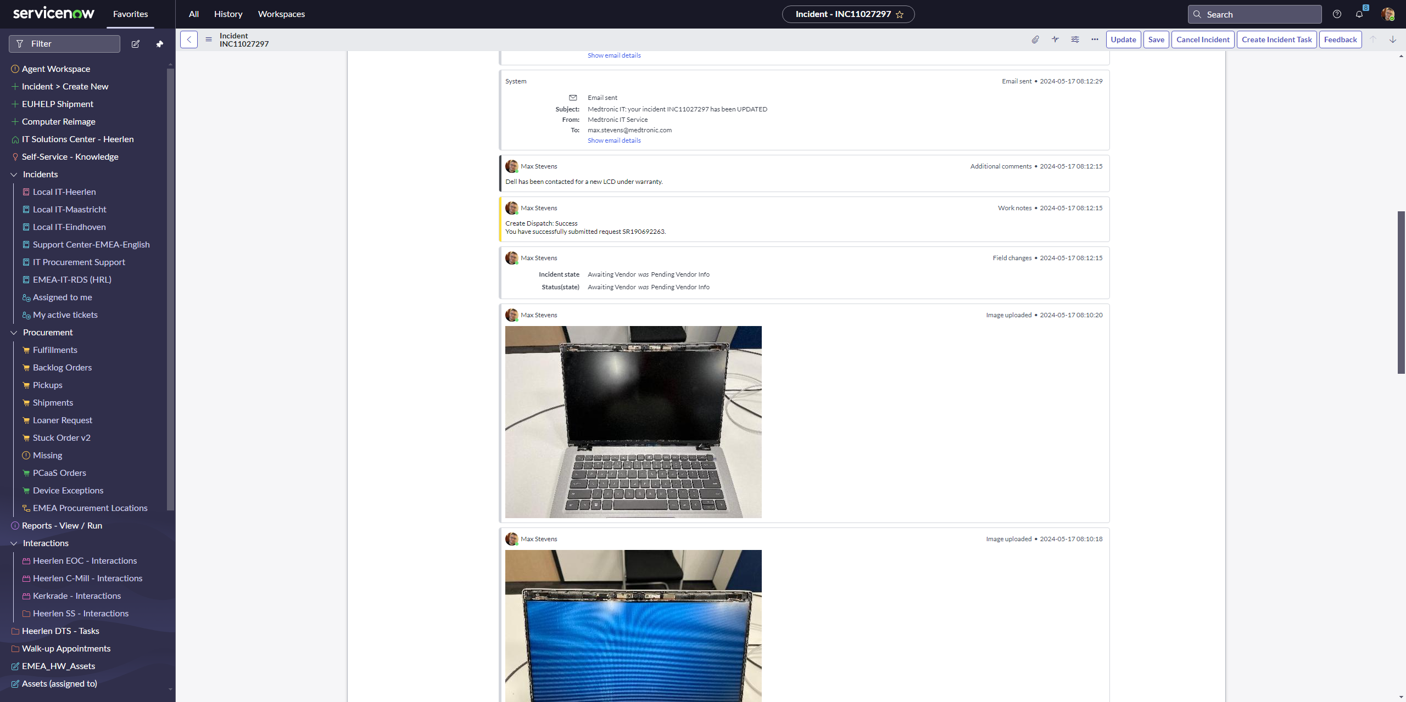Open the black-screen laptop image thumbnail

pyautogui.click(x=633, y=422)
